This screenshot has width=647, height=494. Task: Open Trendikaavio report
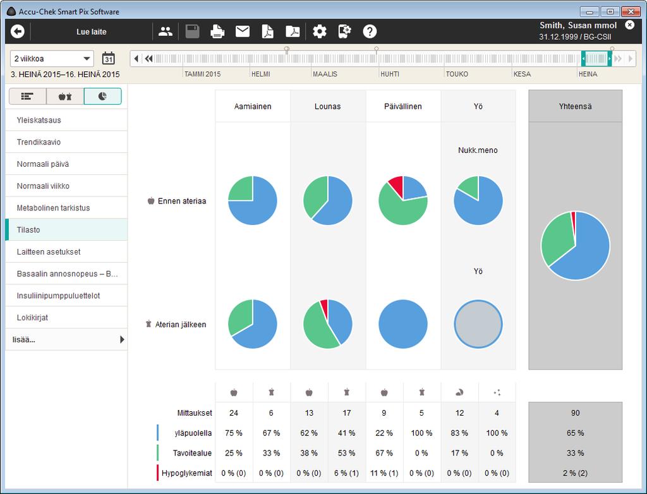[66, 142]
